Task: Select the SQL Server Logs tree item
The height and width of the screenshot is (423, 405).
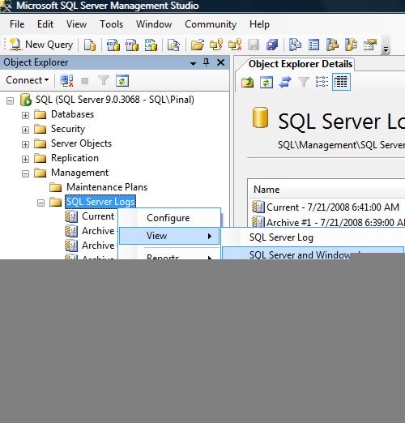Action: tap(100, 202)
